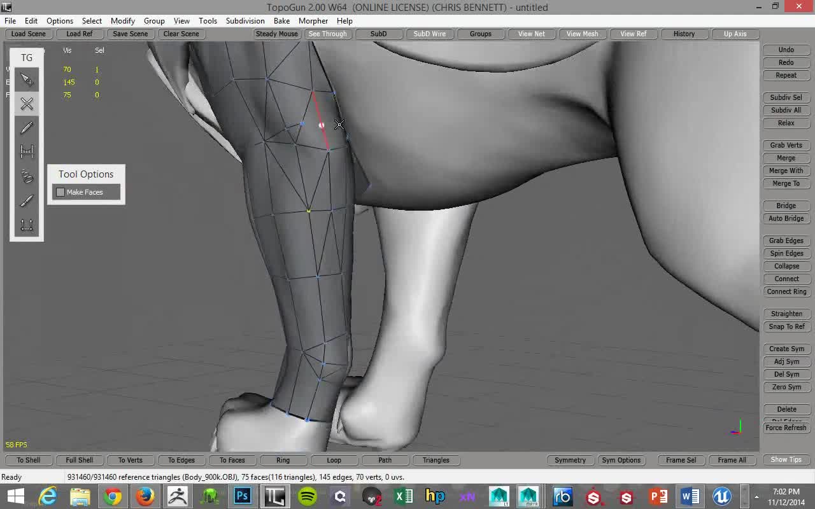Open the Bake menu

coord(281,20)
